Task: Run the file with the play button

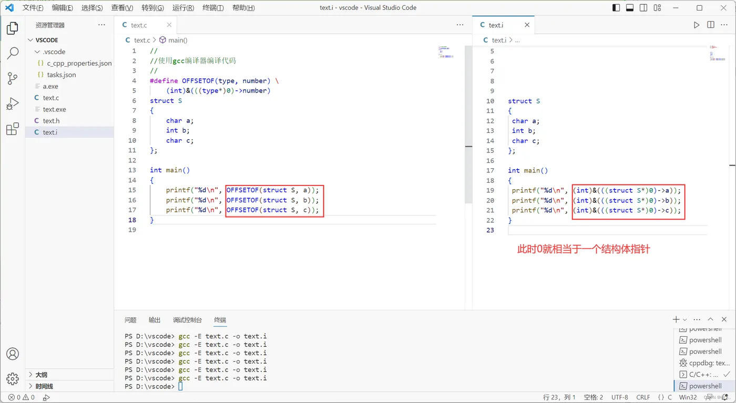Action: [697, 25]
